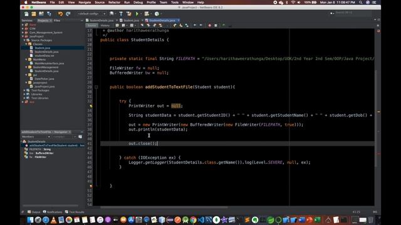The width and height of the screenshot is (401, 225).
Task: Open the Notifications panel at bottom
Action: coord(53,212)
